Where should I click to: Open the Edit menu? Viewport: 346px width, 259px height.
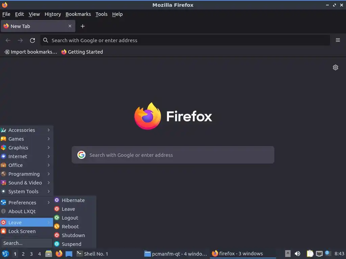19,14
